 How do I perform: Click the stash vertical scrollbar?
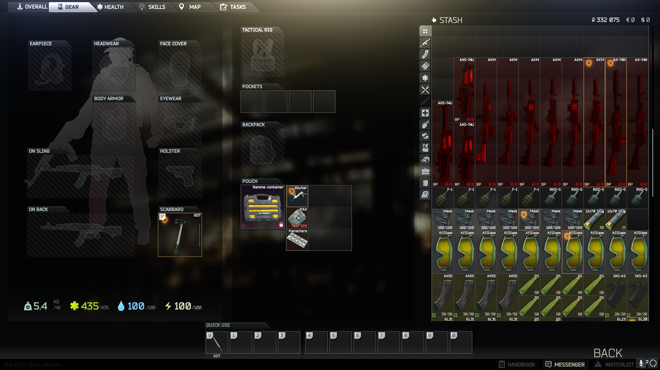pyautogui.click(x=652, y=162)
